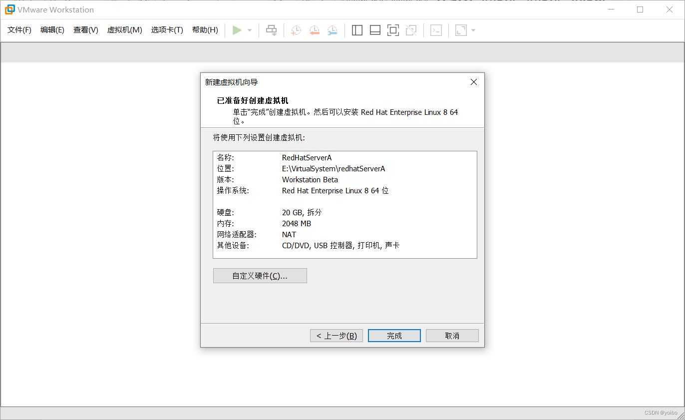
Task: Open the 虚拟机(M) menu
Action: click(x=125, y=30)
